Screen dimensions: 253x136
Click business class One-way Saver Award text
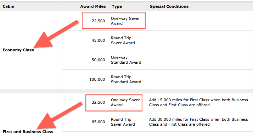125,102
